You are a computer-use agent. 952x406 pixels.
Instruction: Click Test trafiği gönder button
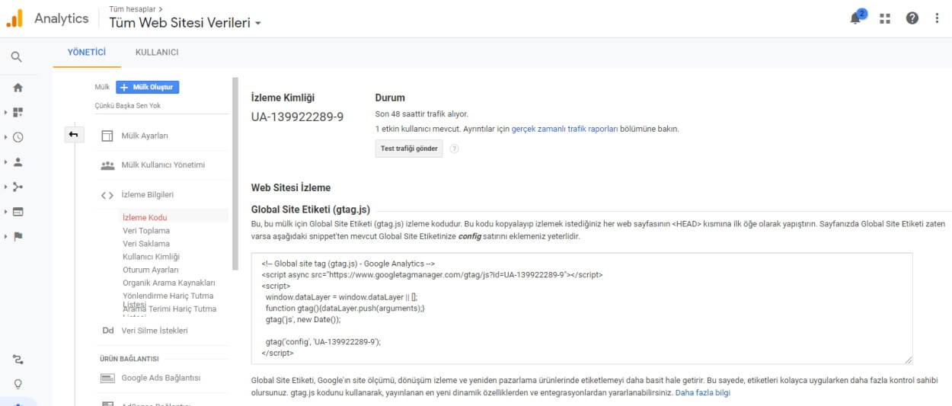pyautogui.click(x=410, y=149)
